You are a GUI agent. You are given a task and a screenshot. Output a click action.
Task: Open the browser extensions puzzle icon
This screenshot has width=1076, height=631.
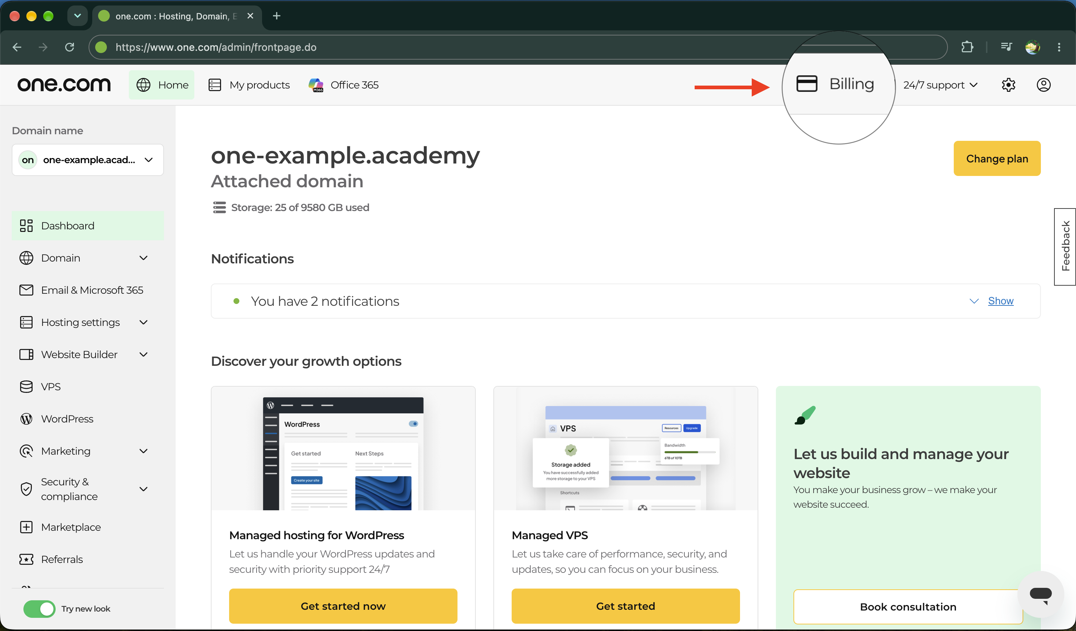[x=967, y=47]
